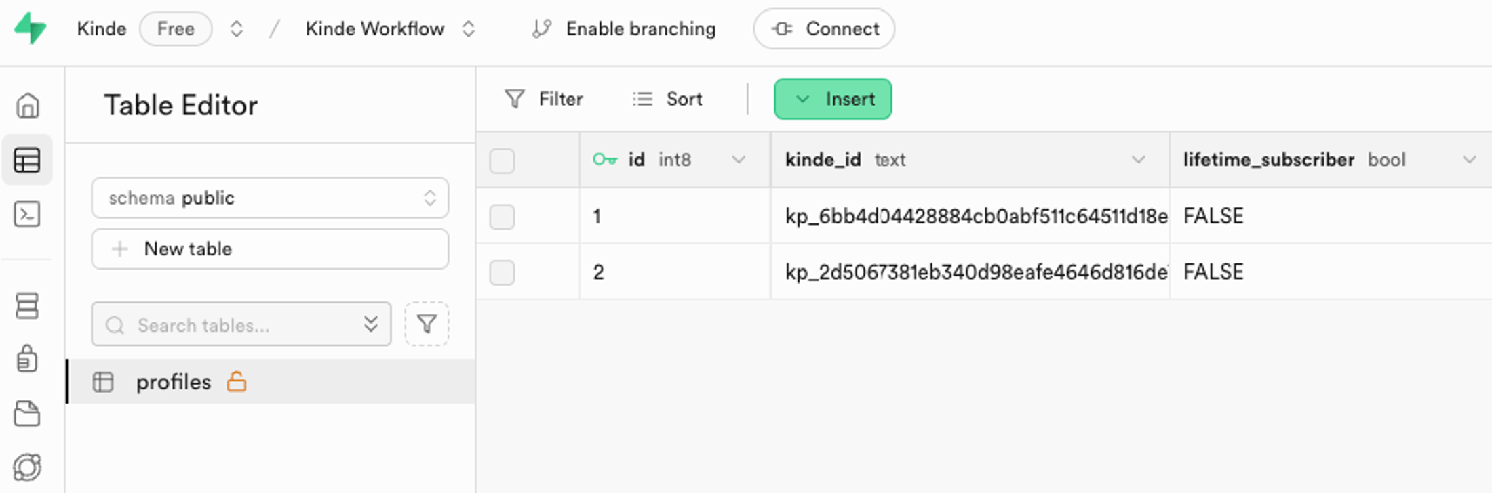Open the schema public dropdown
This screenshot has width=1492, height=493.
pyautogui.click(x=270, y=198)
